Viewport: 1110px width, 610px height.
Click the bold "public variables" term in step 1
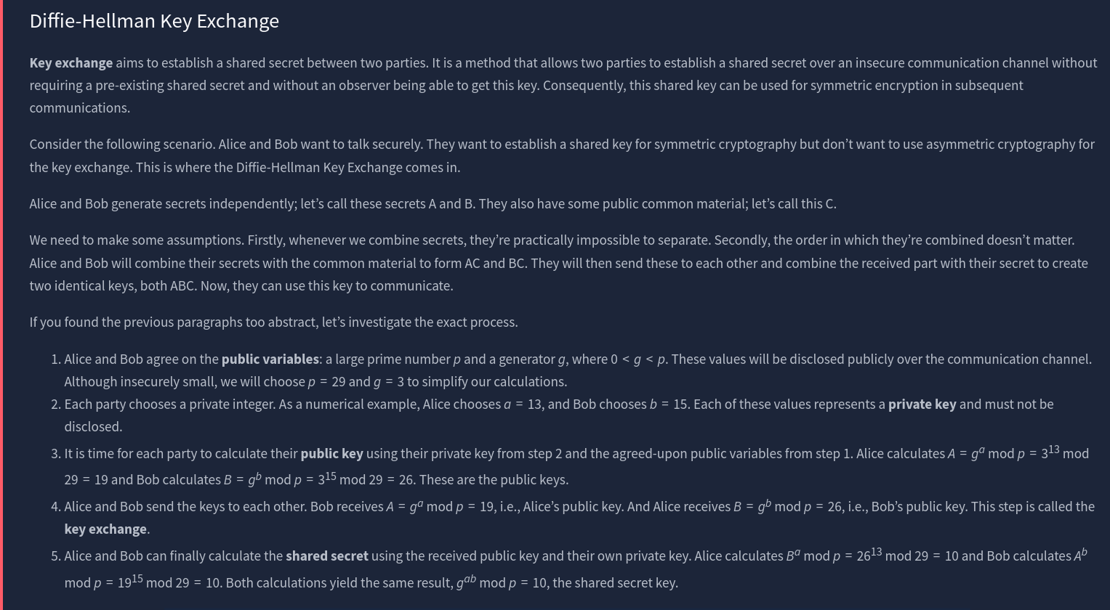270,359
